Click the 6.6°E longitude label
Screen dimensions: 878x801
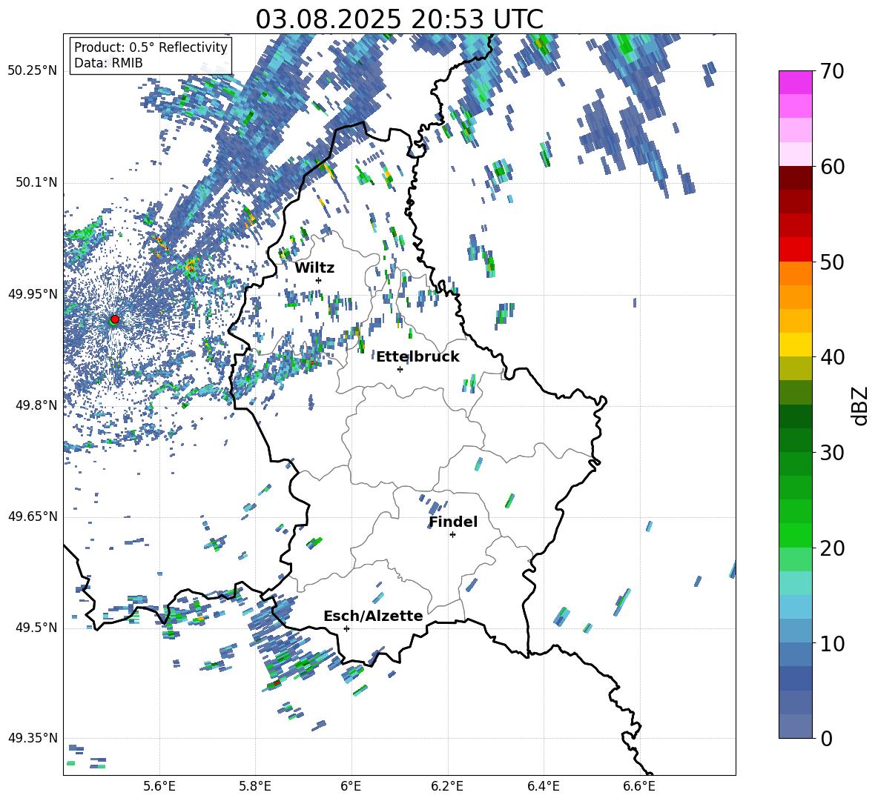(x=639, y=786)
